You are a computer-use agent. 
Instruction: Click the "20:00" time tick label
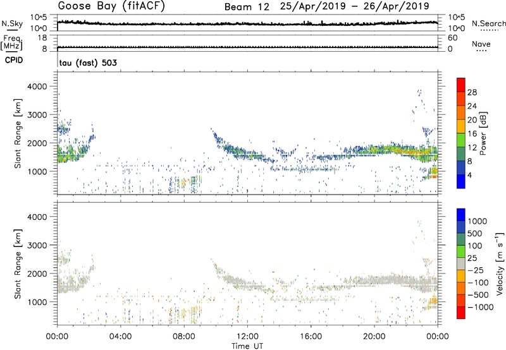374,337
